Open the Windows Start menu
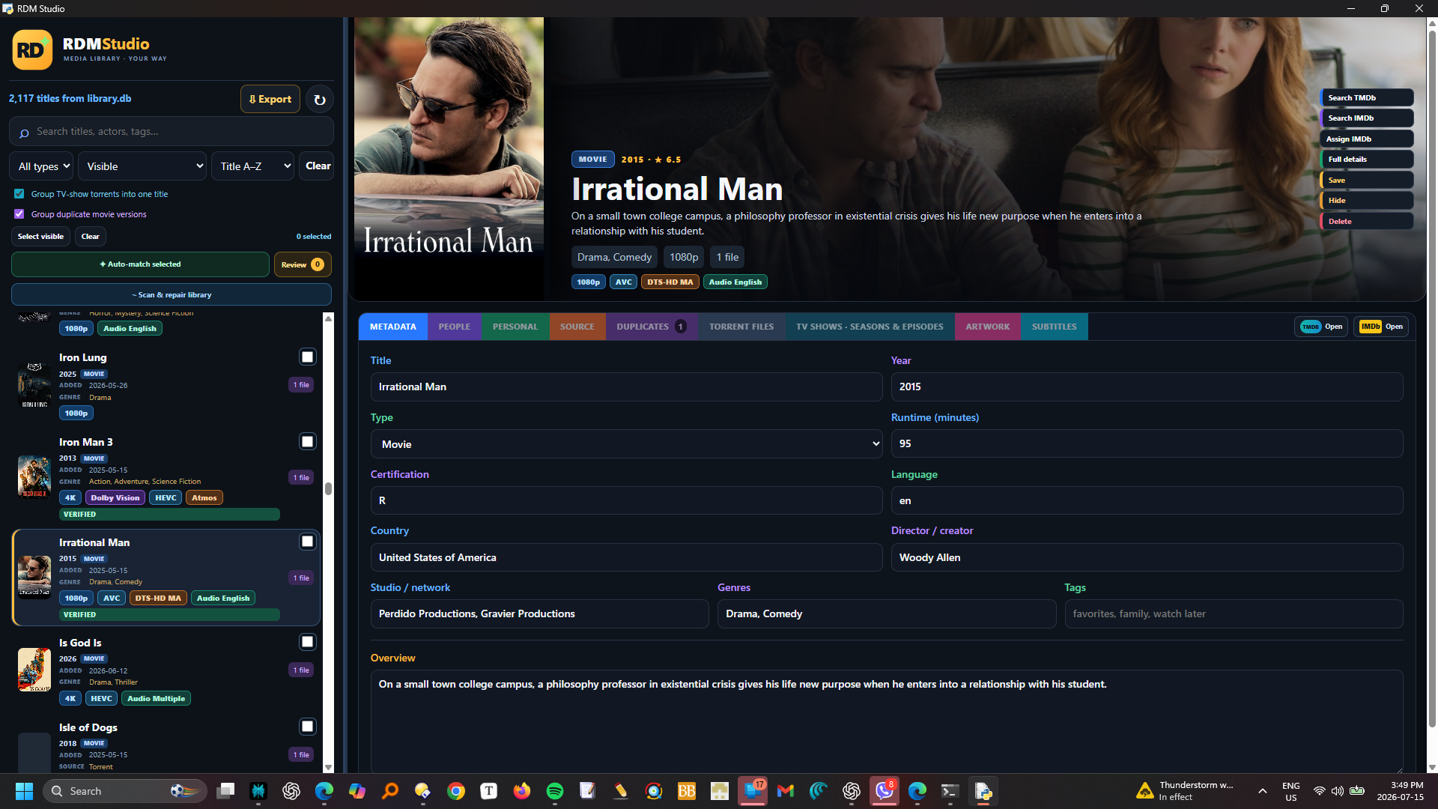The width and height of the screenshot is (1438, 809). (24, 791)
